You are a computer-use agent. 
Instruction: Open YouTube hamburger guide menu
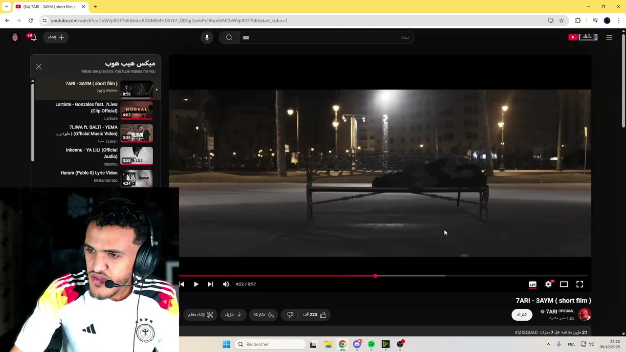(x=609, y=37)
